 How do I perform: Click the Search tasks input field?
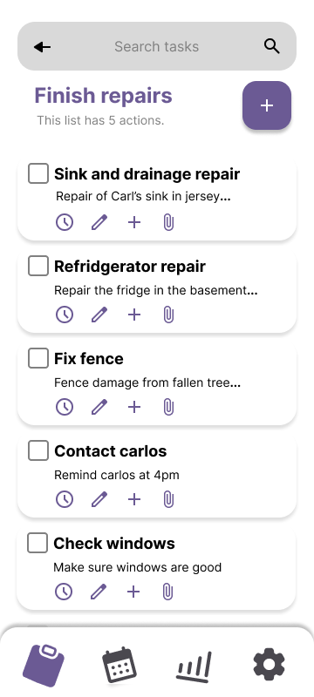pos(156,46)
